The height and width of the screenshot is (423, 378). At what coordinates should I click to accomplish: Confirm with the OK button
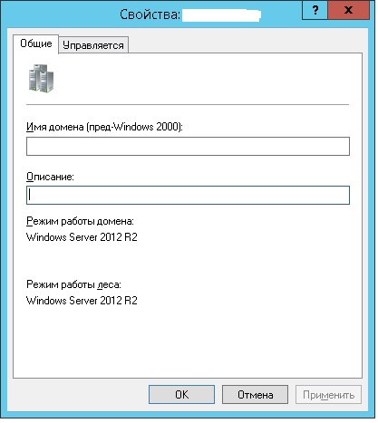181,394
